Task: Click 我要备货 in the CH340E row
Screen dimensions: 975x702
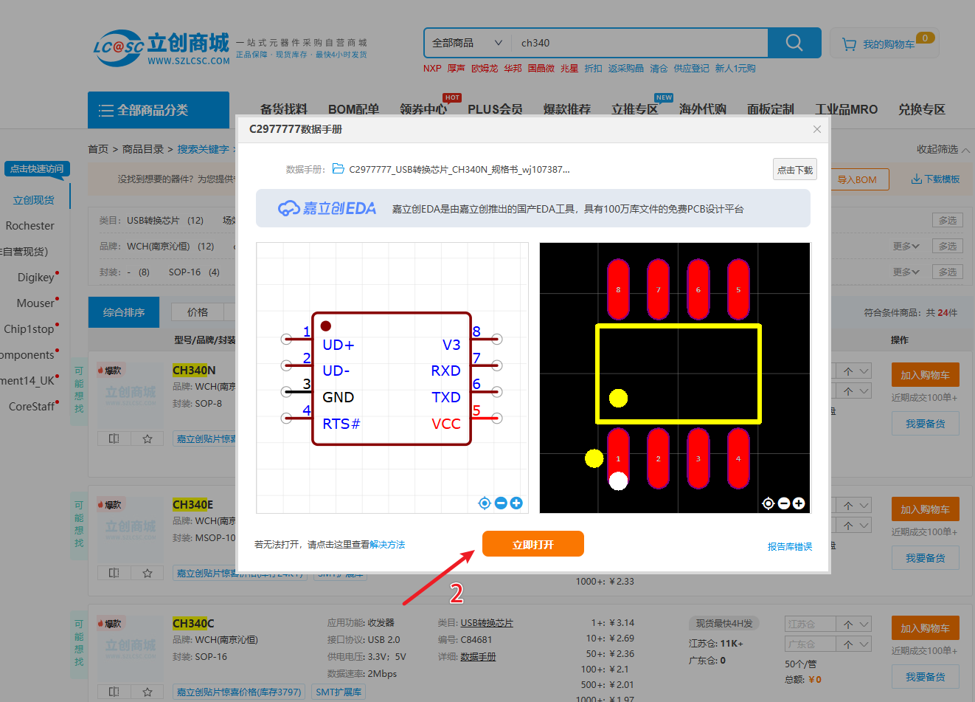Action: pos(926,558)
